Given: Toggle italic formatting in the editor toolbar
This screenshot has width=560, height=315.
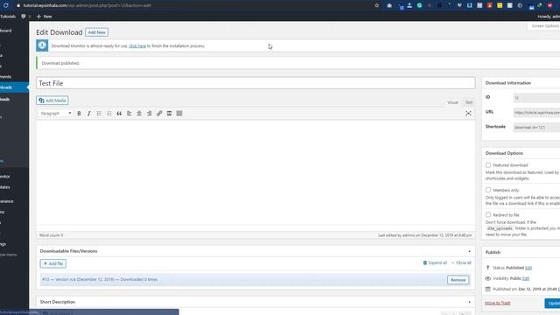Looking at the screenshot, I should tap(89, 113).
